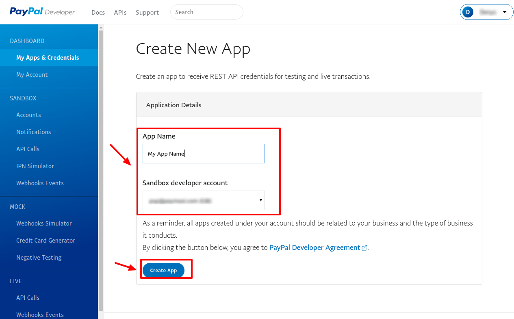
Task: Open the APIs menu
Action: [x=120, y=12]
